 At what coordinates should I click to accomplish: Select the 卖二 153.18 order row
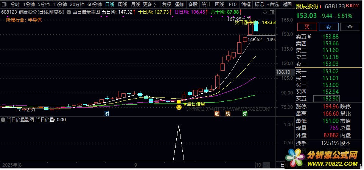click(x=317, y=57)
